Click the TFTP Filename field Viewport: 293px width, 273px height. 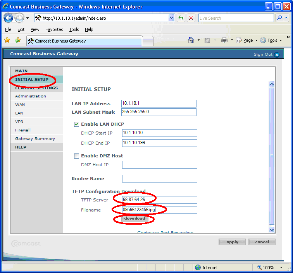[160, 210]
